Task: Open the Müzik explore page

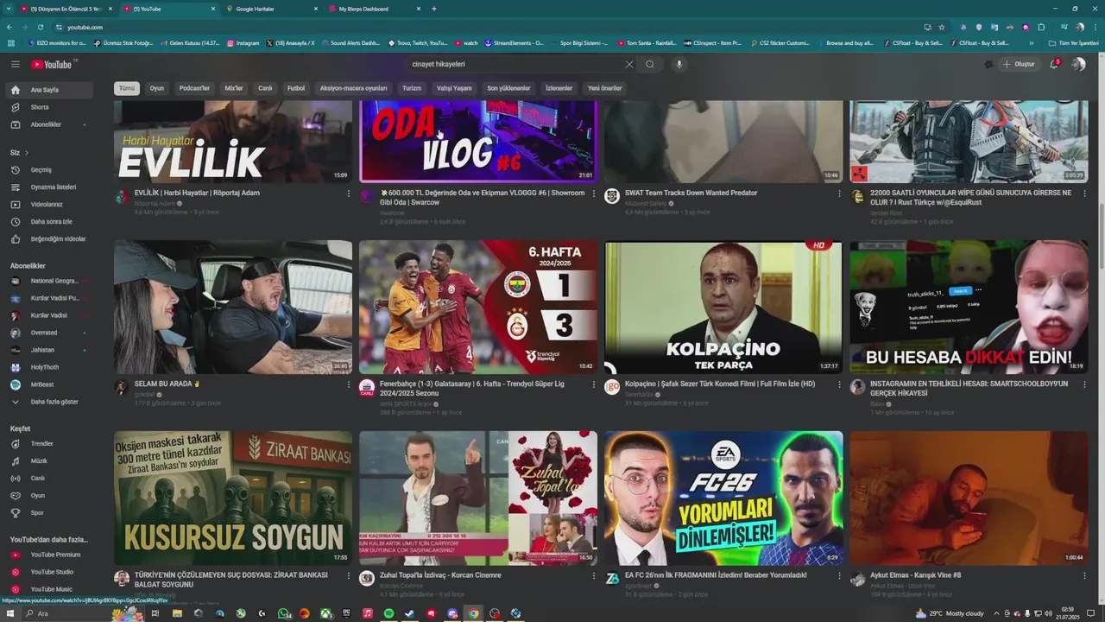Action: [x=50, y=460]
